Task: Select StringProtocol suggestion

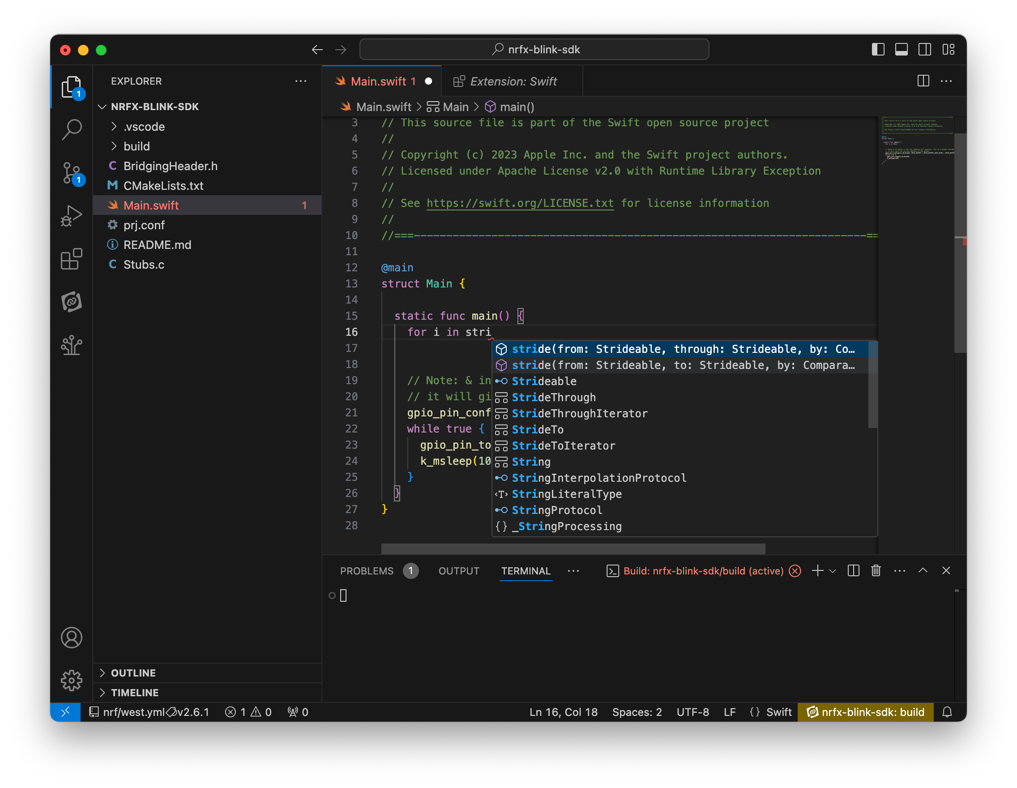Action: pyautogui.click(x=680, y=510)
